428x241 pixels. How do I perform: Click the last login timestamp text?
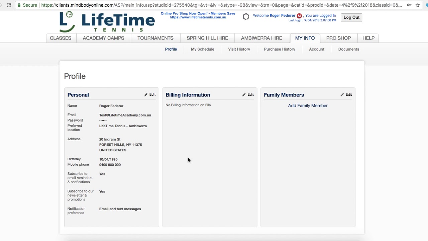pyautogui.click(x=312, y=20)
